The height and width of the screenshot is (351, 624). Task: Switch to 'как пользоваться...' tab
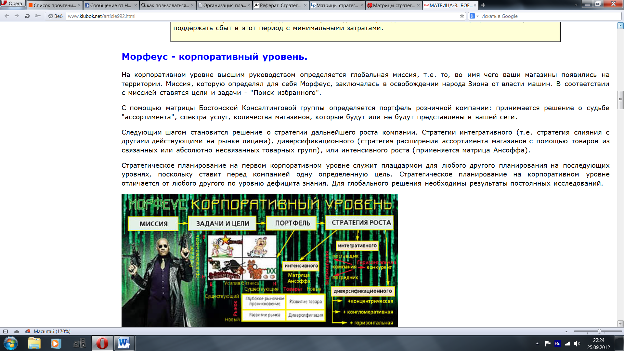[x=167, y=5]
